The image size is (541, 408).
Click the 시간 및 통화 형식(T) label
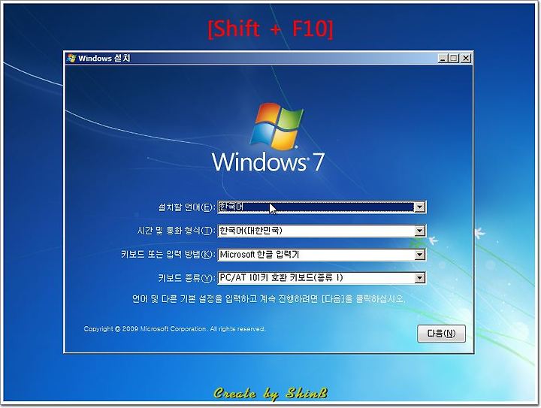177,231
